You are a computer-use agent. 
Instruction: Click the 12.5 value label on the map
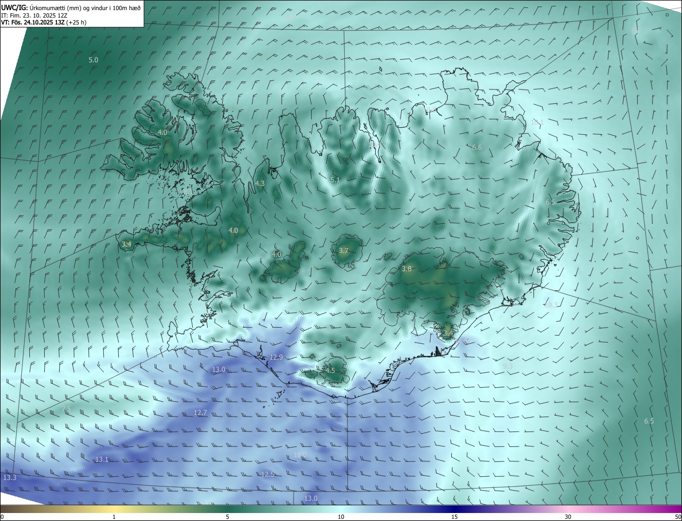pyautogui.click(x=267, y=474)
